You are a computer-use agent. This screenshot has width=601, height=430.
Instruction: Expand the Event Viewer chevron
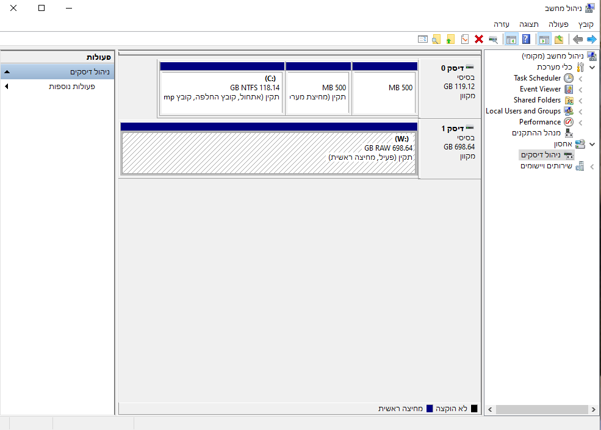581,90
